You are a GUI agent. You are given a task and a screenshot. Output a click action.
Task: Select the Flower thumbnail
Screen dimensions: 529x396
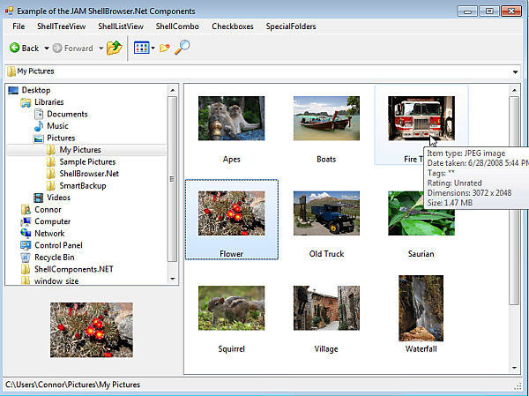[231, 213]
